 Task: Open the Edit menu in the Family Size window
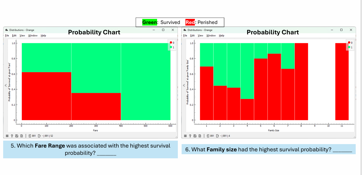192,36
